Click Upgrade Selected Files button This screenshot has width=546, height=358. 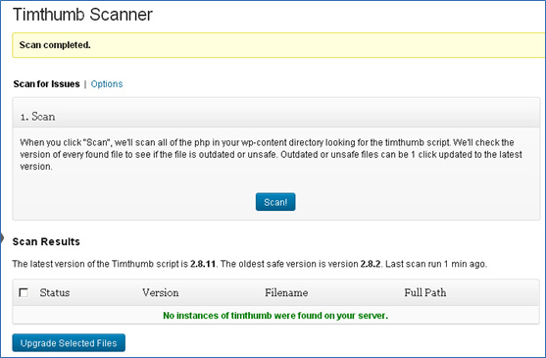pos(69,343)
